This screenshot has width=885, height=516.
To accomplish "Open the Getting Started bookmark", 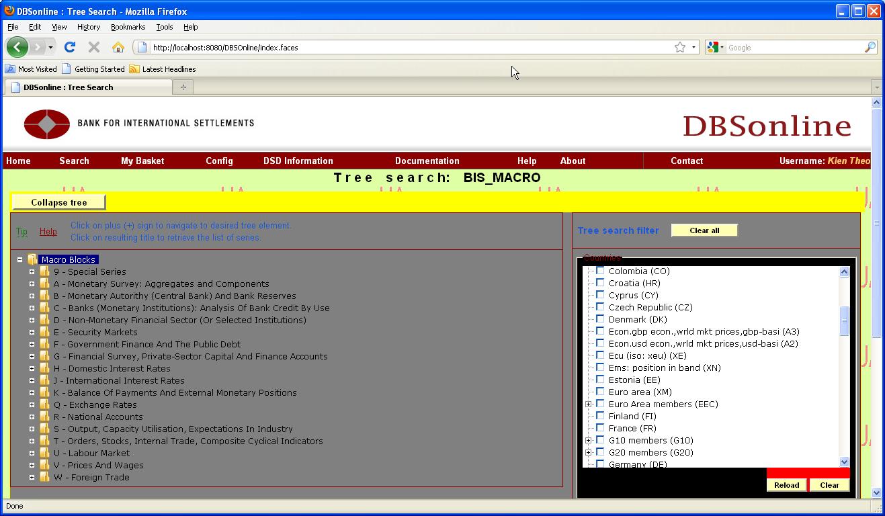I will 93,69.
